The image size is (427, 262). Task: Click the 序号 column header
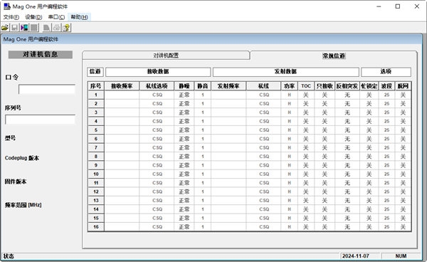[96, 86]
